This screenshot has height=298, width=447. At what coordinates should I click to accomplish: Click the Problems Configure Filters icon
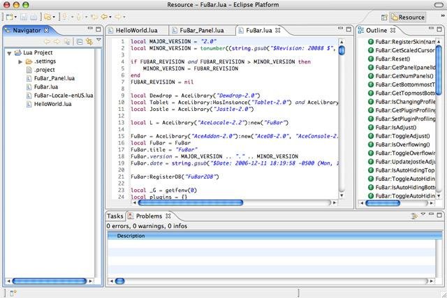coord(414,216)
